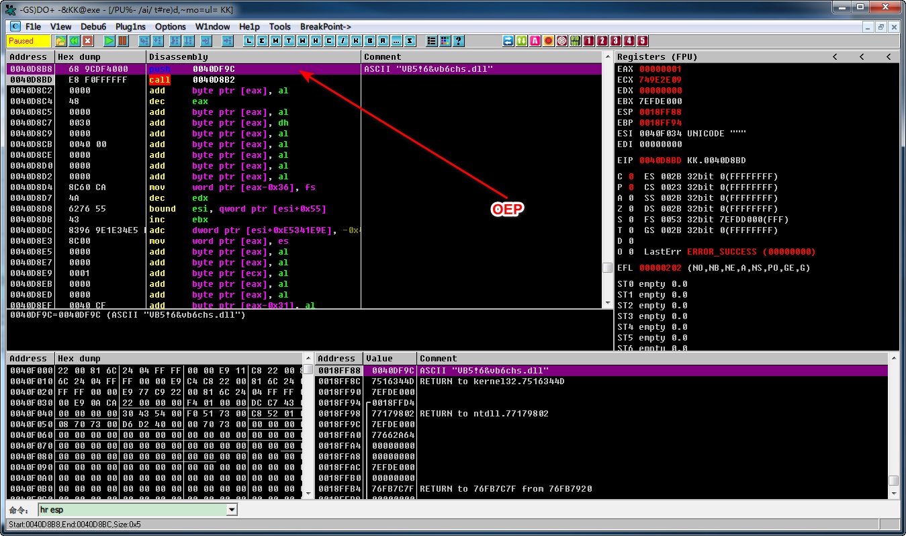Click the blue arrows plugin icon
The image size is (906, 536).
(x=508, y=41)
